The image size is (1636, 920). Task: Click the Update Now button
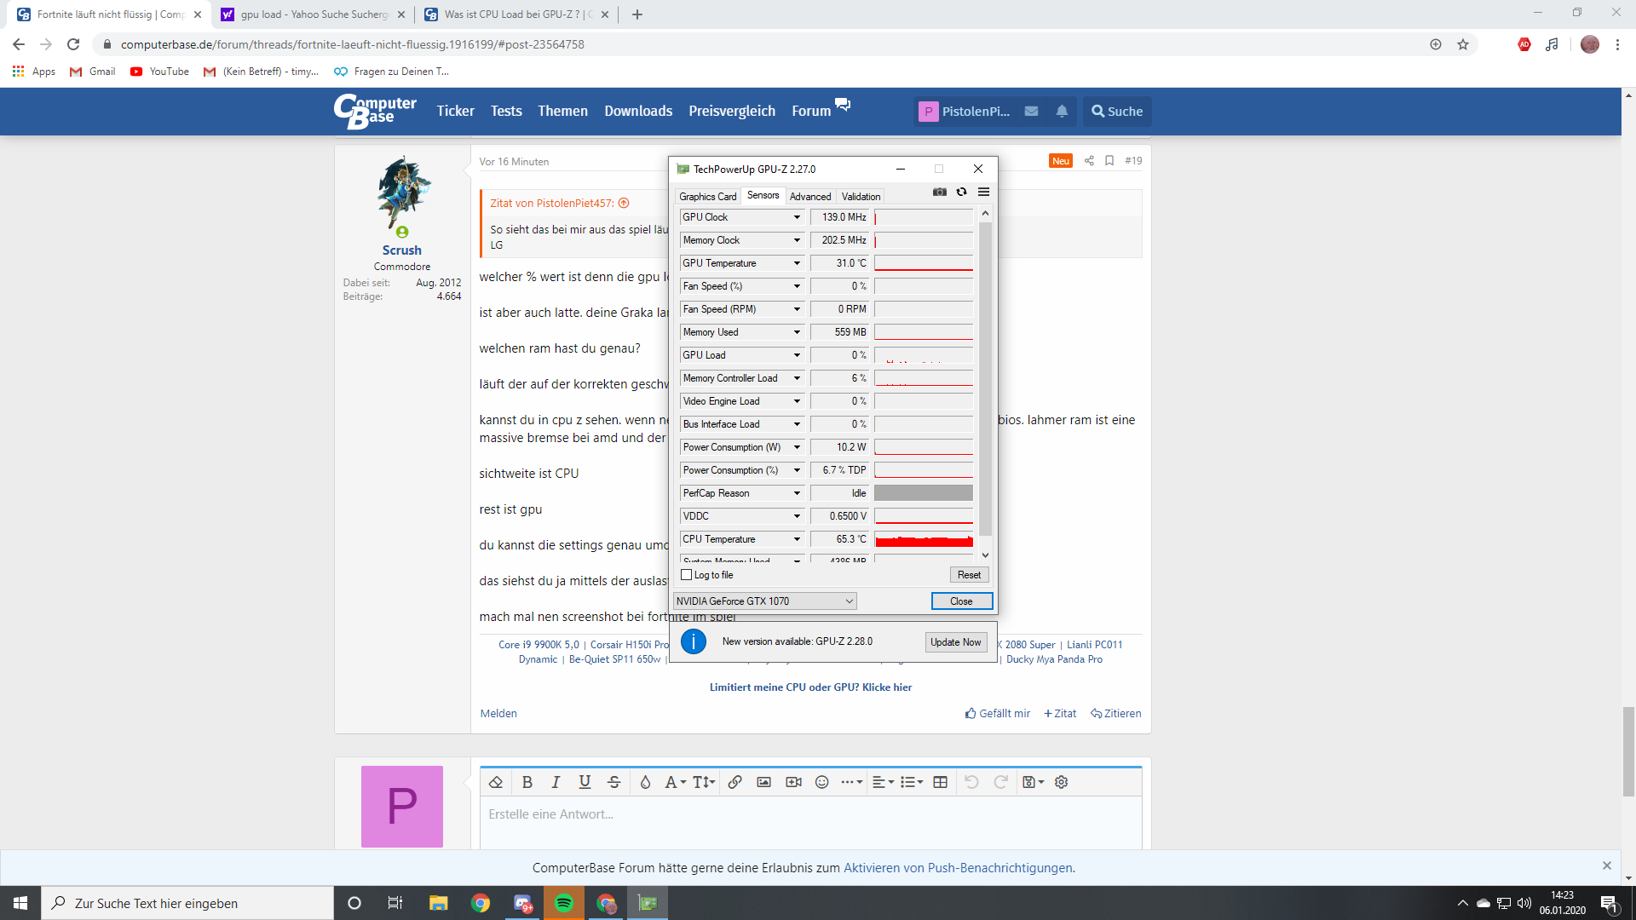click(955, 642)
